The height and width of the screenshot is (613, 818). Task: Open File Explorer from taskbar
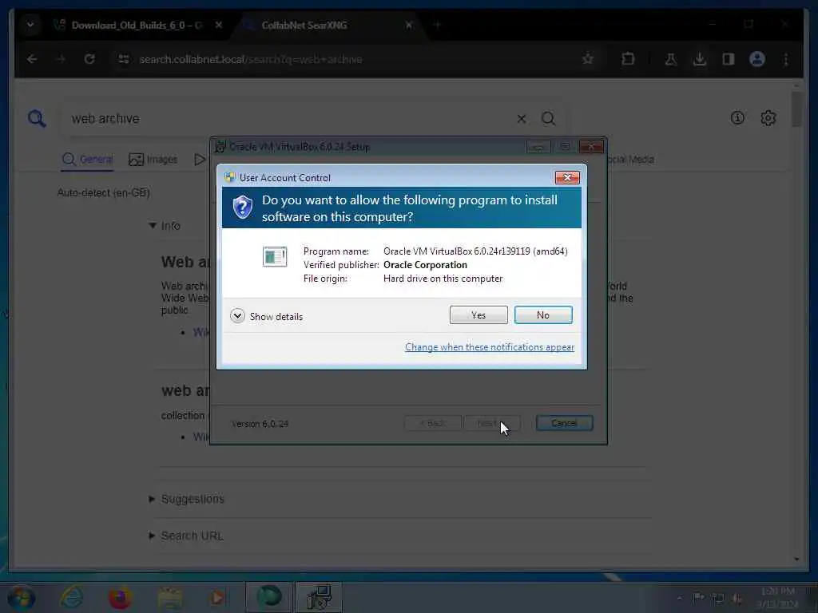(169, 597)
